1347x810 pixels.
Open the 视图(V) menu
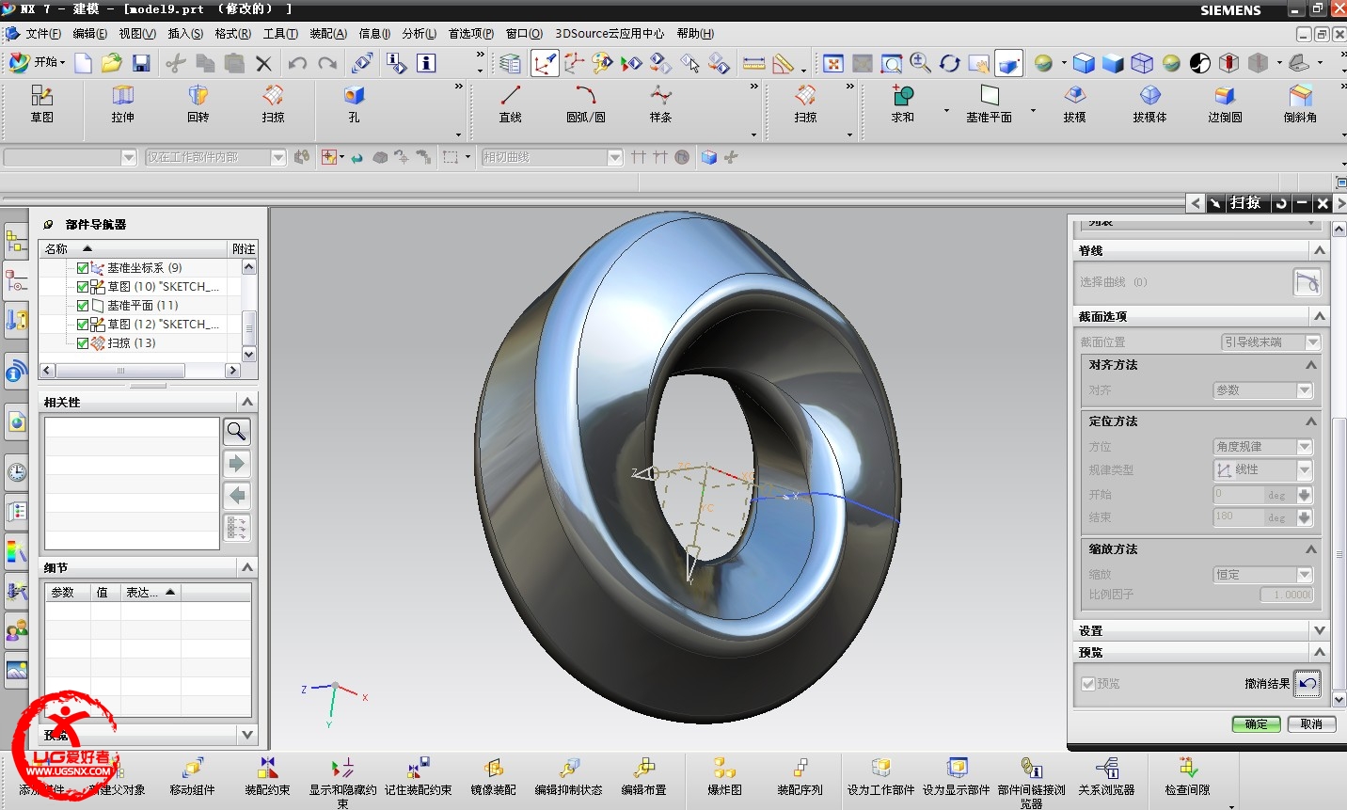coord(137,34)
